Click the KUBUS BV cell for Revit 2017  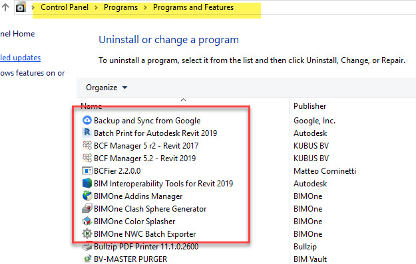tap(311, 146)
